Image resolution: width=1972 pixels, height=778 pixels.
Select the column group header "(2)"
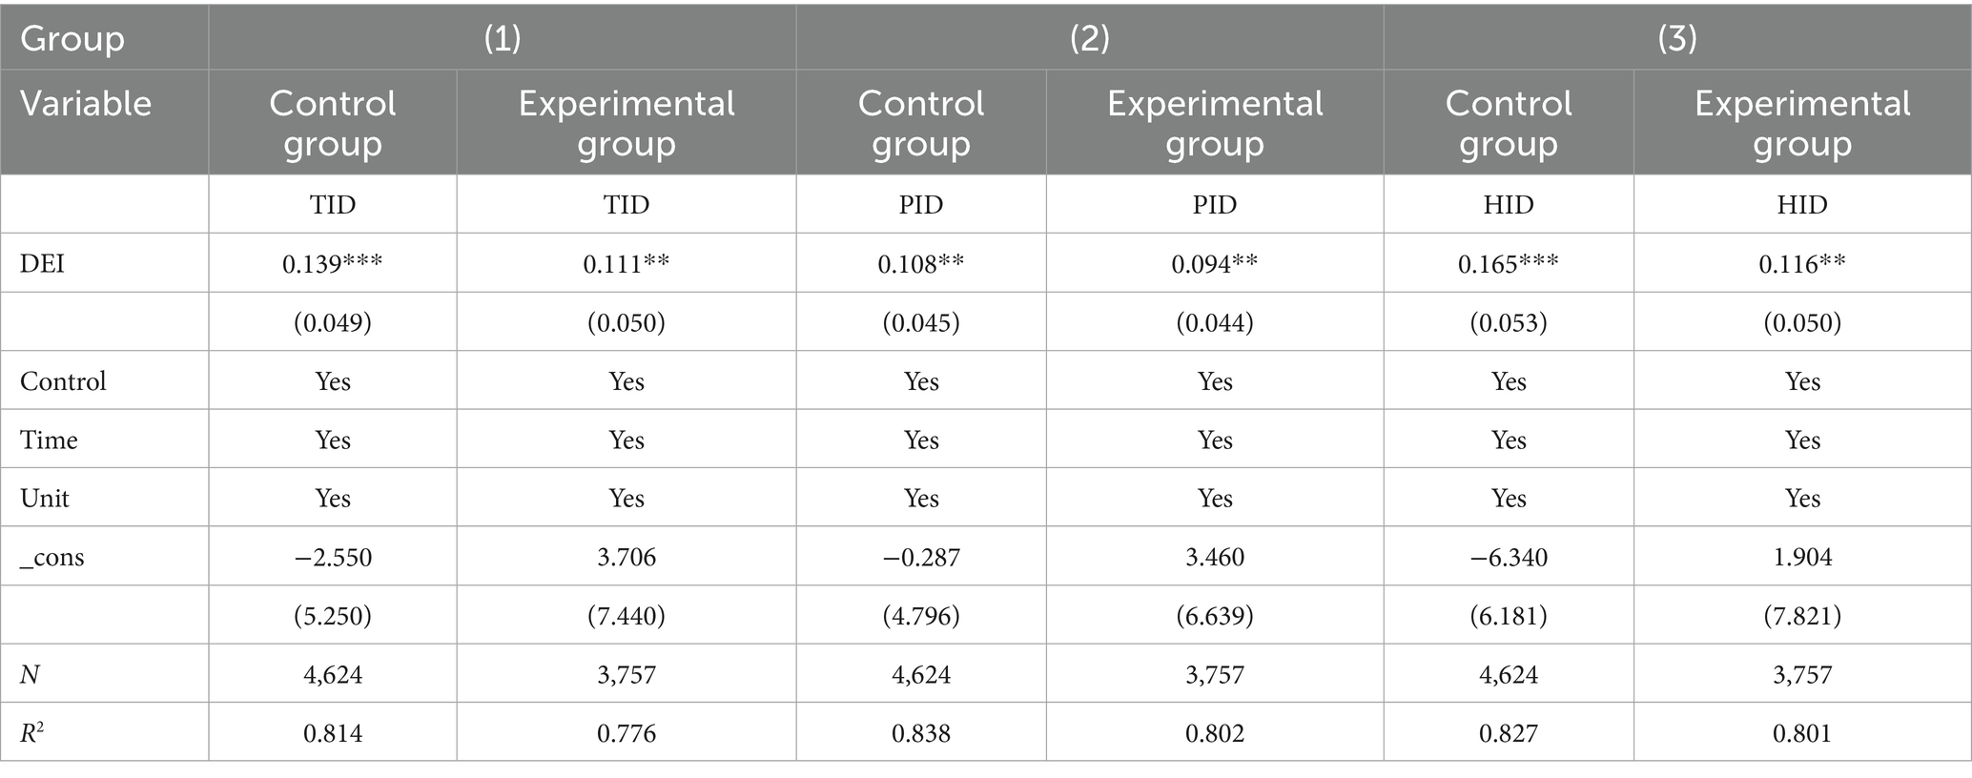[x=1089, y=38]
